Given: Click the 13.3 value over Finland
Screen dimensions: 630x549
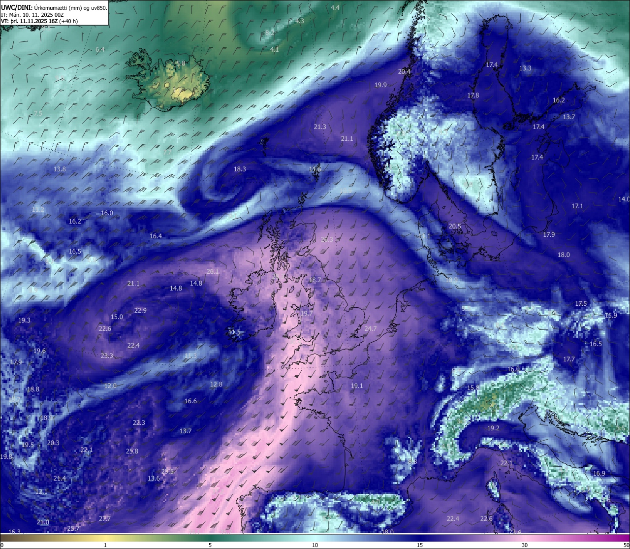Looking at the screenshot, I should [525, 68].
